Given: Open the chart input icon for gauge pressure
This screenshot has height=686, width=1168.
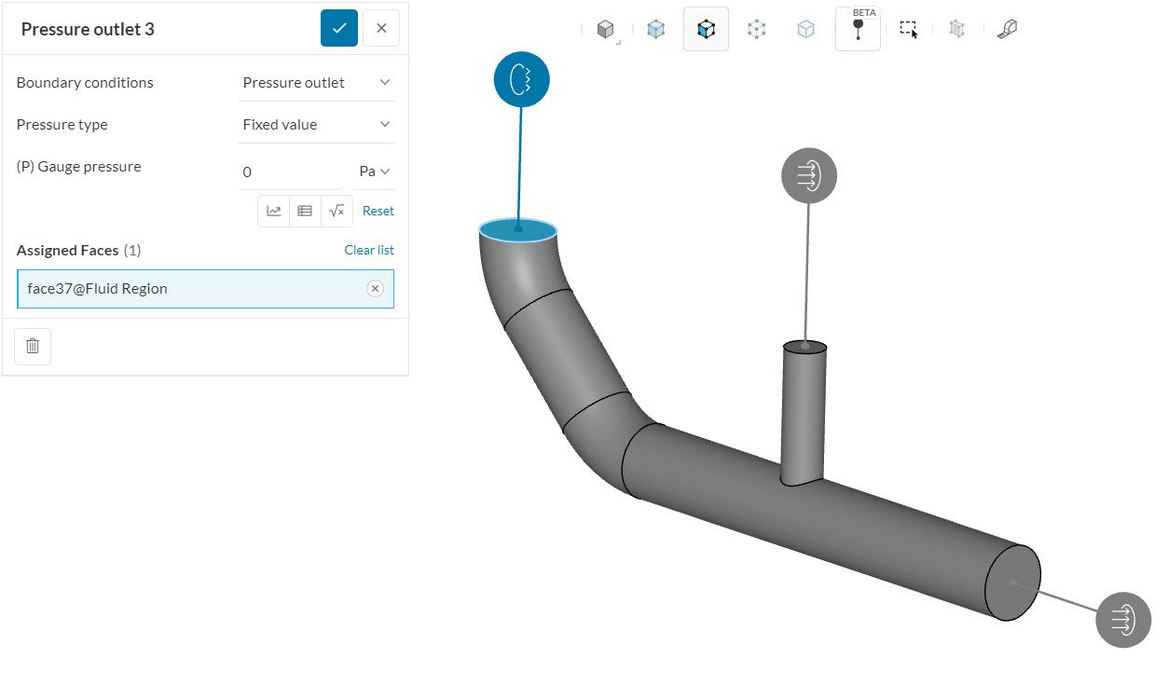Looking at the screenshot, I should (x=274, y=211).
